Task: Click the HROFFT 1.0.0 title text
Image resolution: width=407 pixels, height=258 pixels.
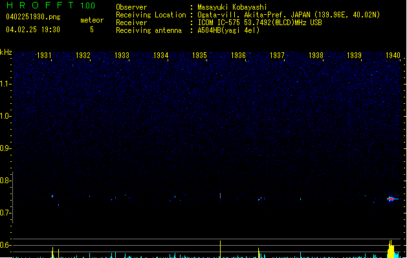Action: (51, 5)
